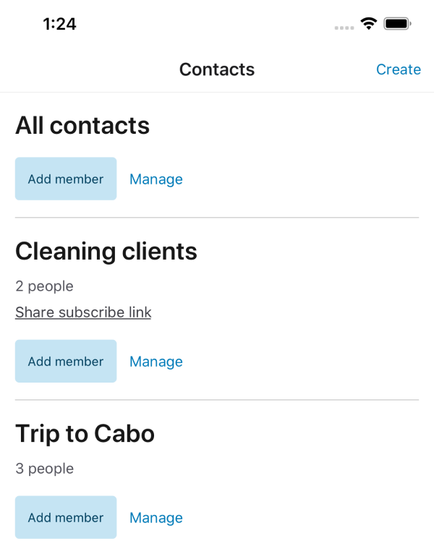The image size is (434, 541).
Task: Click divider line above Trip to Cabo
Action: 217,400
